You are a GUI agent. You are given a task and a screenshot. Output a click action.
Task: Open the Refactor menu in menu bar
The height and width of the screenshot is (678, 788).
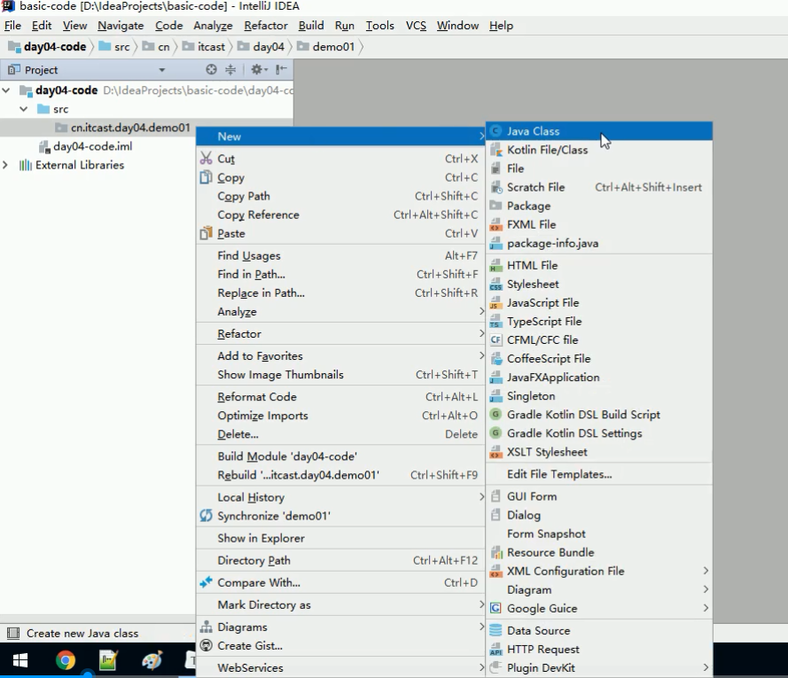(266, 26)
